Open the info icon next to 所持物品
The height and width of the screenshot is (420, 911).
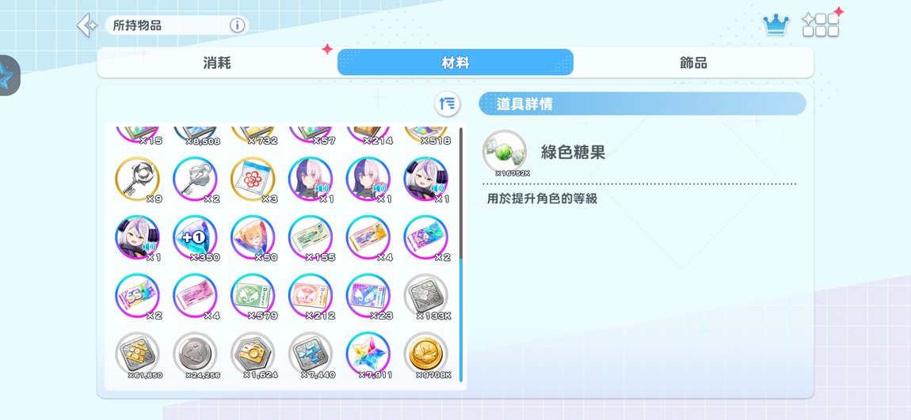(237, 25)
